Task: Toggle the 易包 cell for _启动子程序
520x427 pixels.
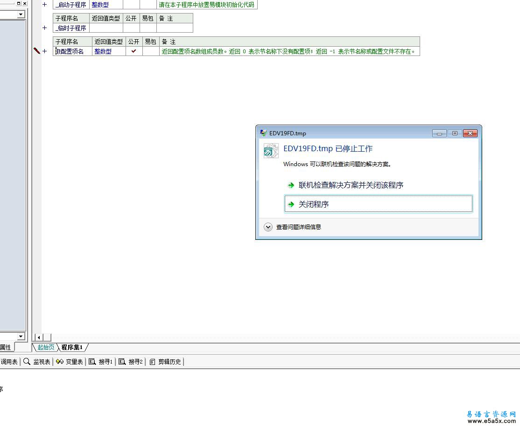Action: click(x=148, y=5)
